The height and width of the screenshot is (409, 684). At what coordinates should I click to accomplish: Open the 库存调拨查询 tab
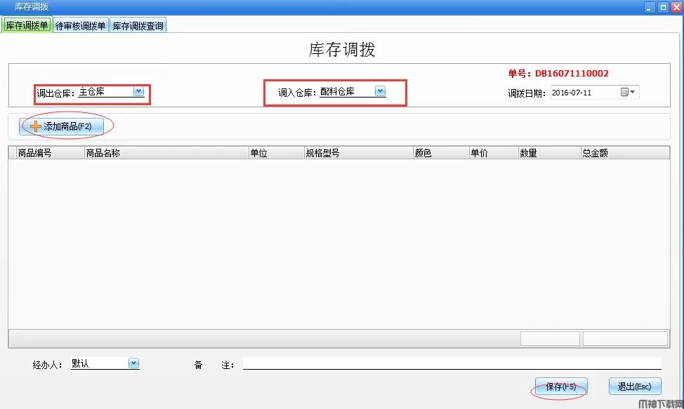point(138,26)
